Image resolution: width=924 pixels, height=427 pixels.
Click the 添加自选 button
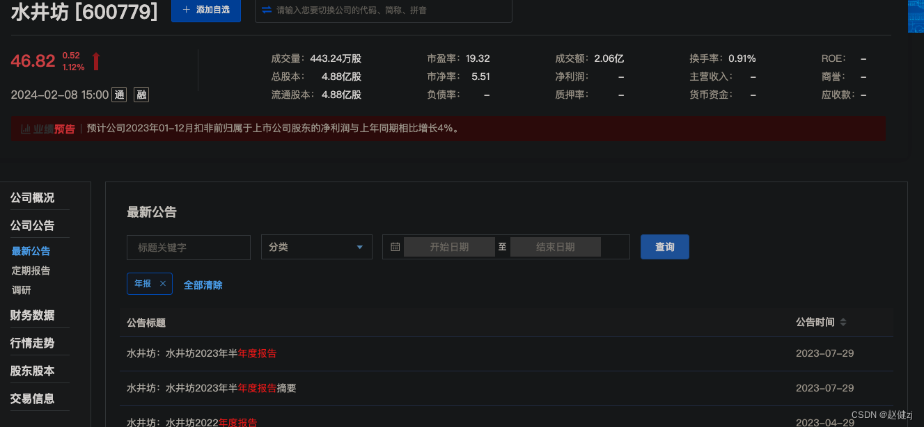pyautogui.click(x=205, y=10)
